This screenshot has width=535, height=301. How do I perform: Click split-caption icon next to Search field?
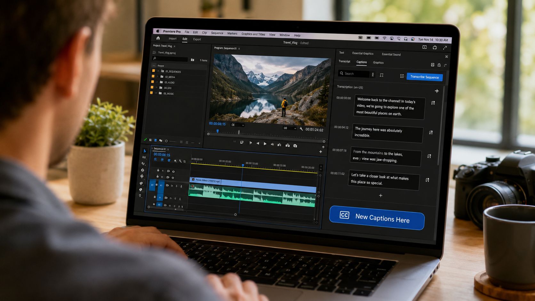point(373,75)
